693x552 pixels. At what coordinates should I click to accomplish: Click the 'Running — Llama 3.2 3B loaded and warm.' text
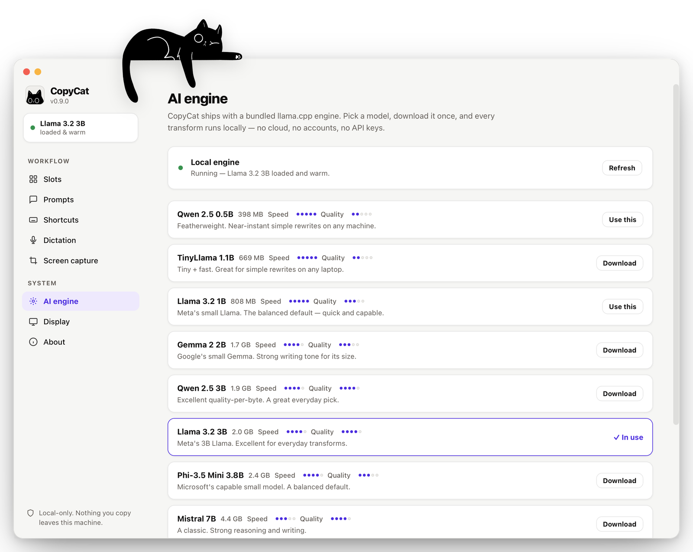(x=260, y=173)
